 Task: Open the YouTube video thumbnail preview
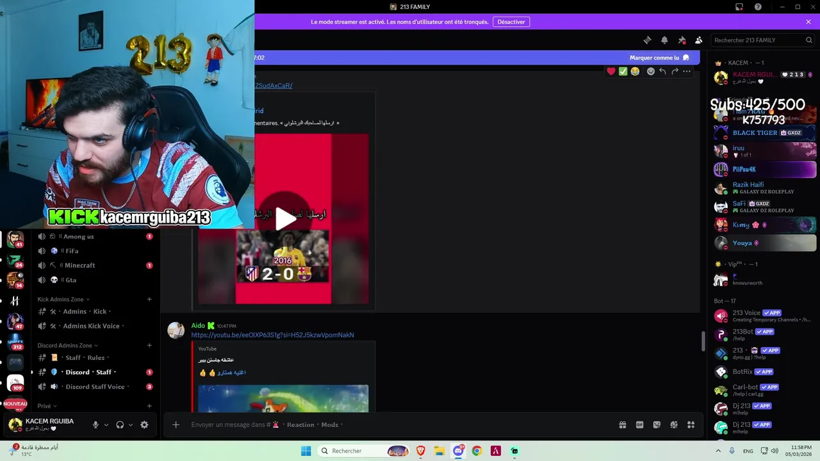tap(283, 398)
